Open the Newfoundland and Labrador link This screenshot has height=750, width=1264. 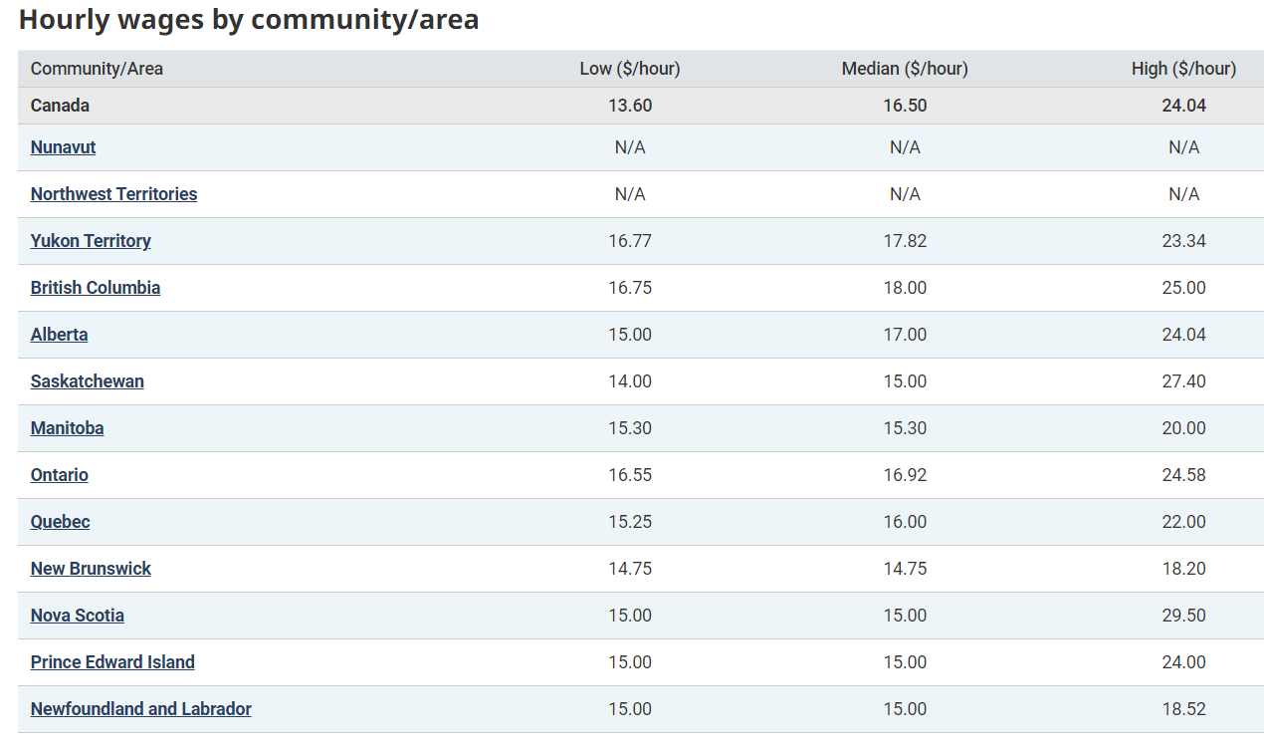pyautogui.click(x=140, y=708)
